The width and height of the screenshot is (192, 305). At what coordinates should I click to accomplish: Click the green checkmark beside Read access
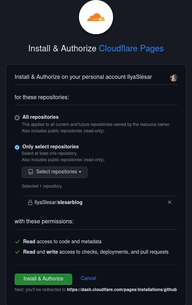pyautogui.click(x=17, y=242)
